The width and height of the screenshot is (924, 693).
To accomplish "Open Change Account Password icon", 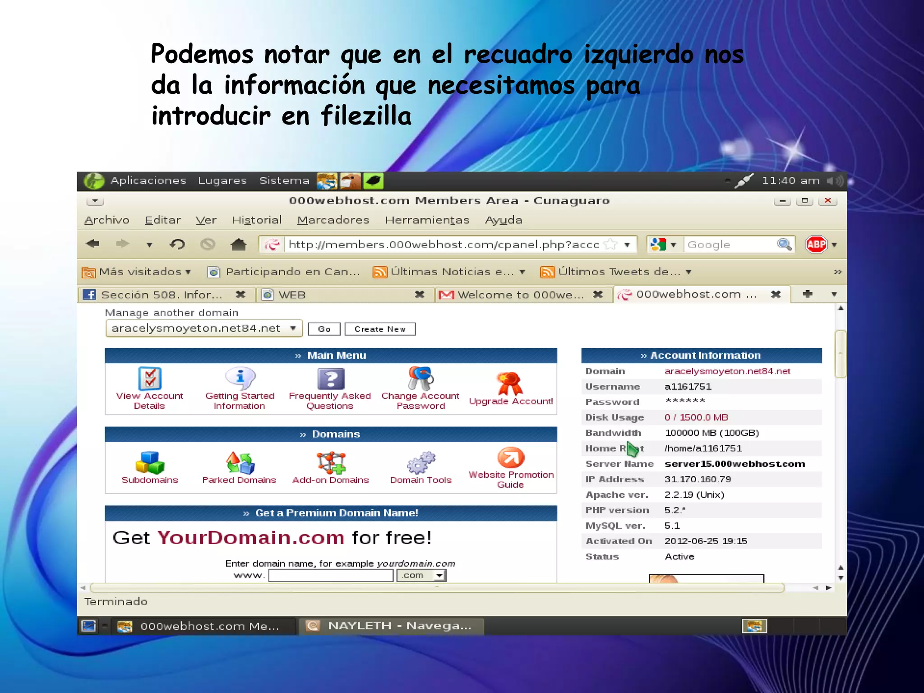I will coord(420,378).
